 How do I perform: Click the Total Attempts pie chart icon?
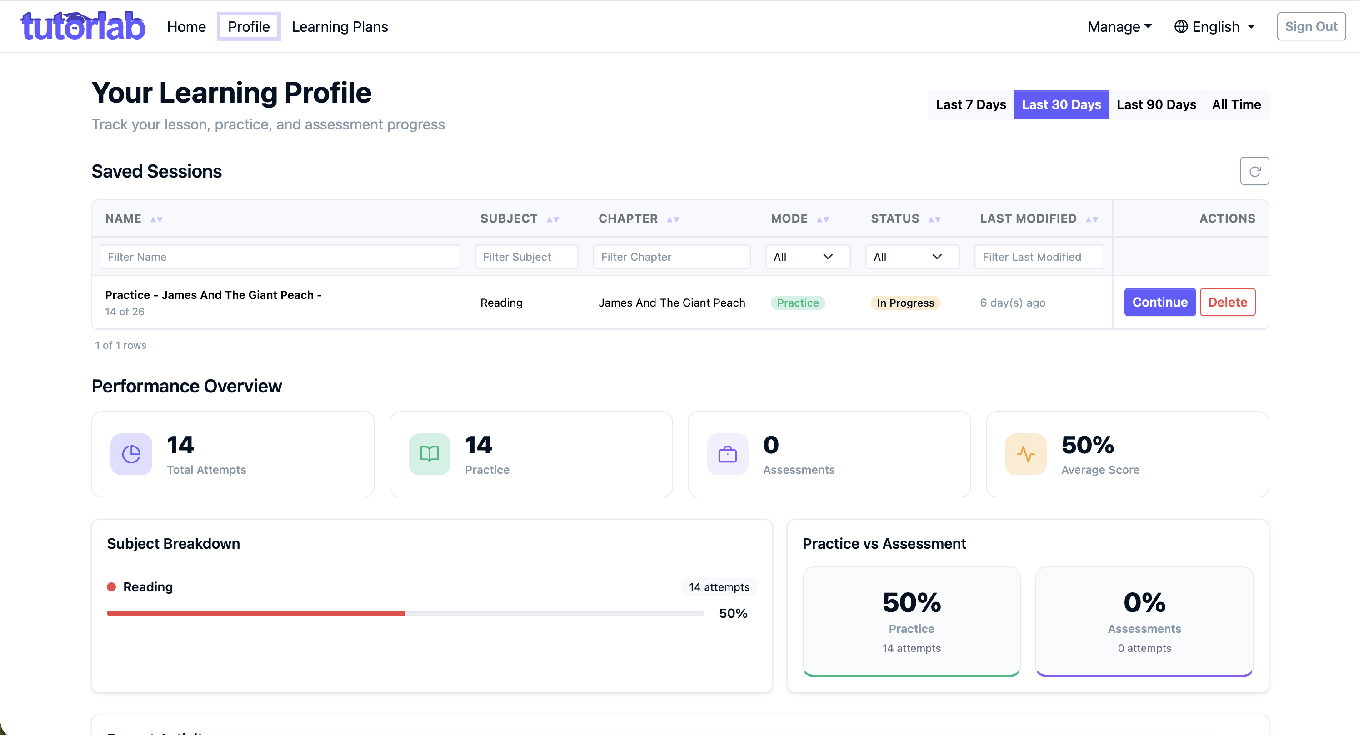click(131, 454)
